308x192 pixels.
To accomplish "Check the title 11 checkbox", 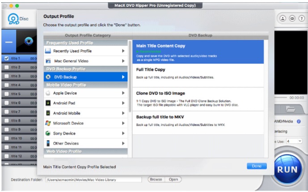I will (7, 147).
